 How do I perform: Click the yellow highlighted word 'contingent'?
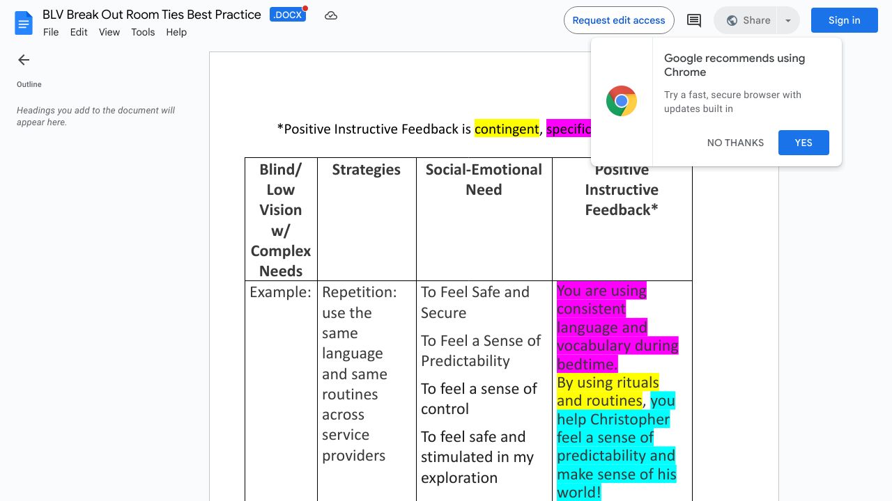(x=507, y=129)
